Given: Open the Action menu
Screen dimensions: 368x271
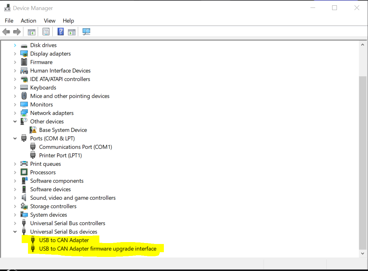Looking at the screenshot, I should [28, 21].
